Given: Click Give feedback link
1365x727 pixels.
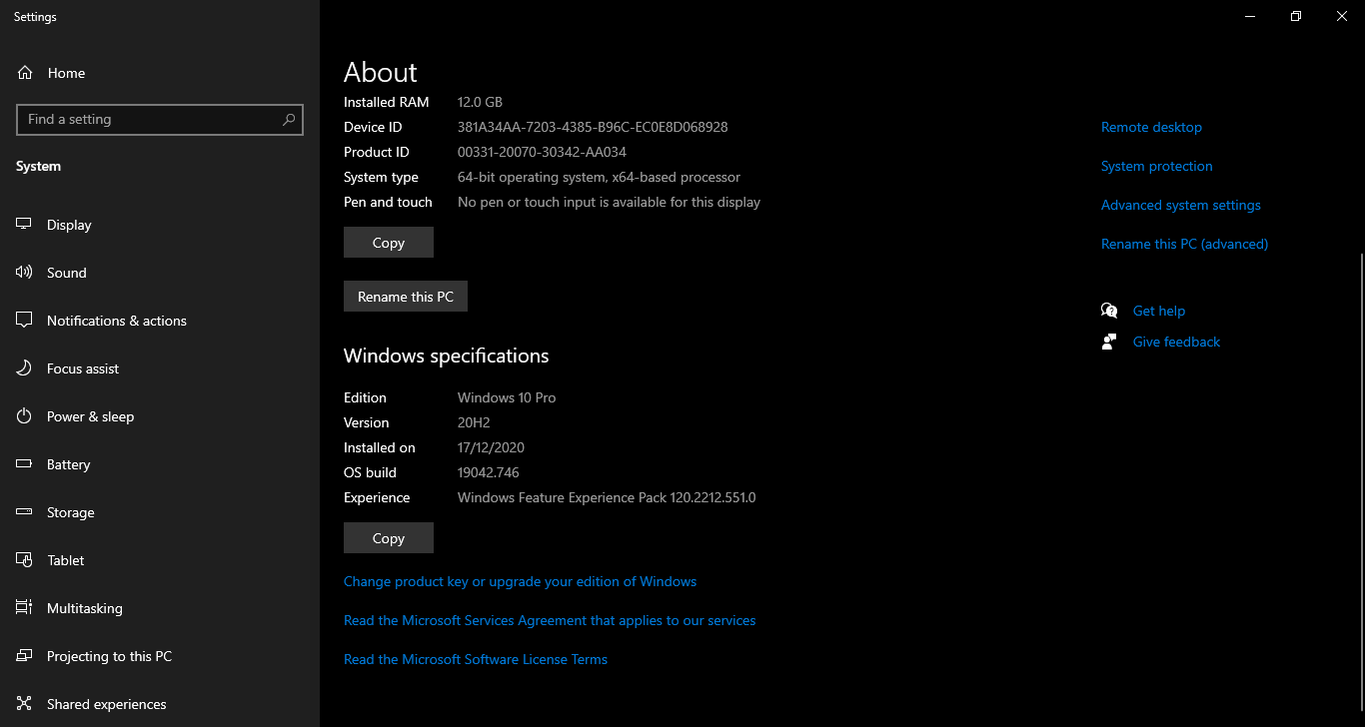Looking at the screenshot, I should [x=1176, y=342].
